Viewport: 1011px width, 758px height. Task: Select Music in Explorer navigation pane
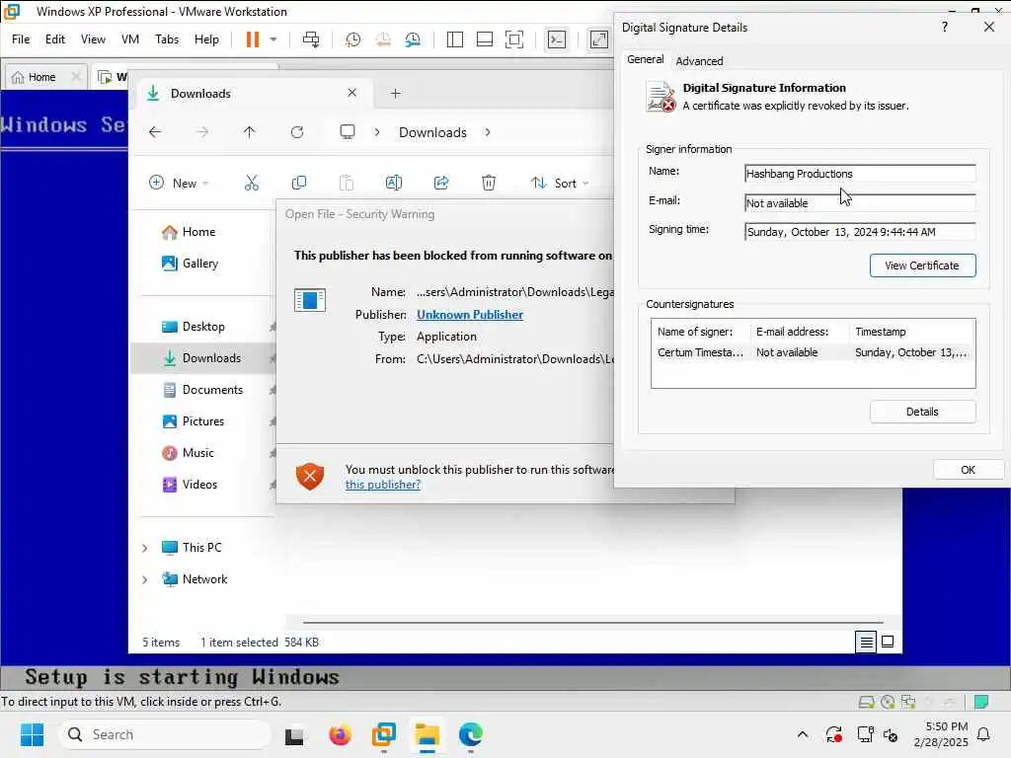(x=197, y=453)
